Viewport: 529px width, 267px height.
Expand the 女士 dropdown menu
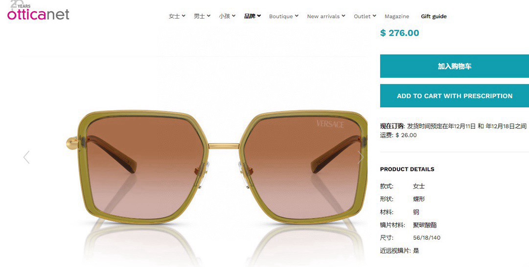point(177,16)
